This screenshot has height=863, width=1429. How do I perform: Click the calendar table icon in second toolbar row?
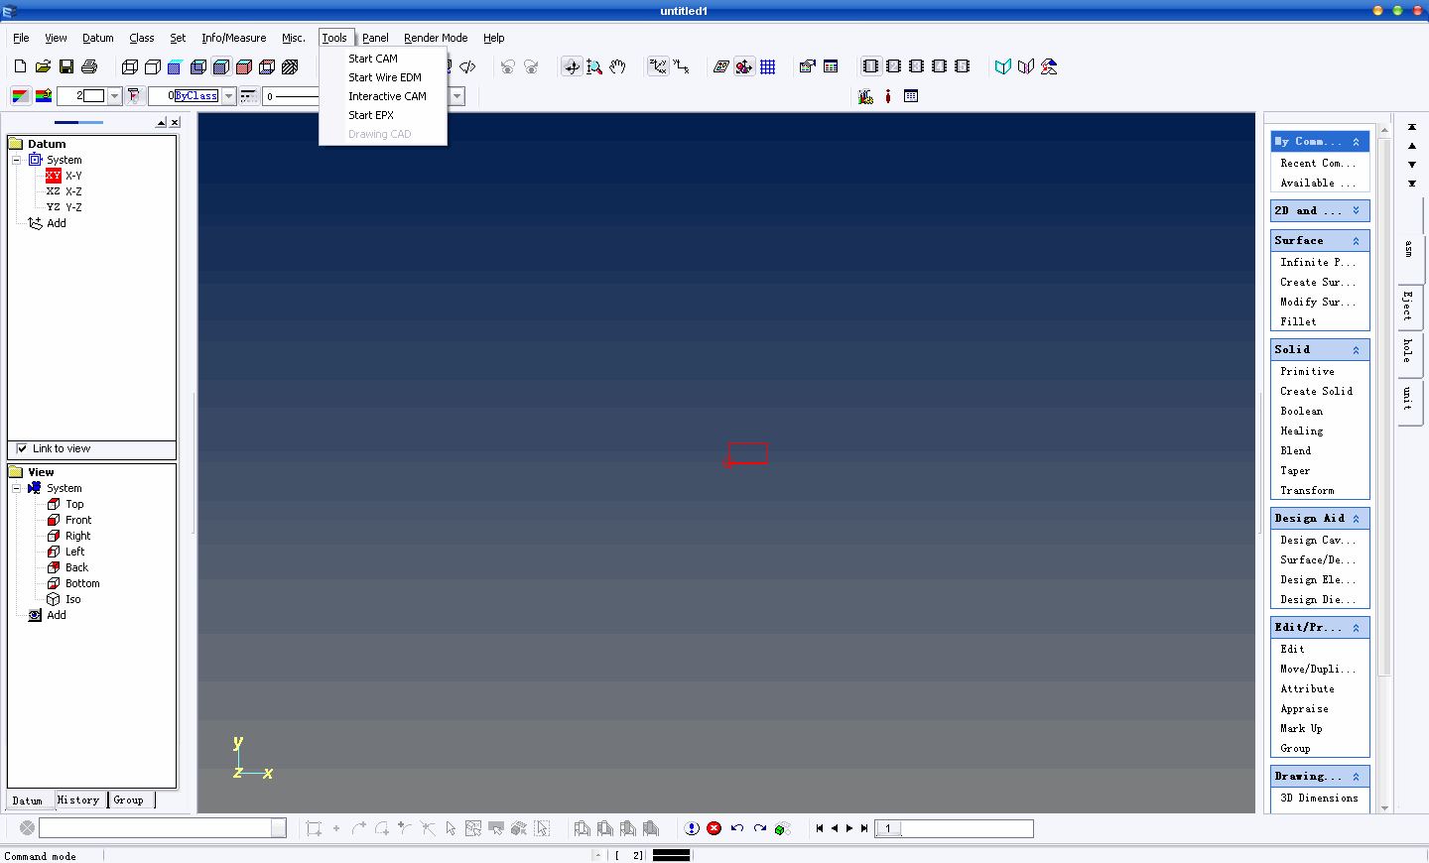point(911,96)
